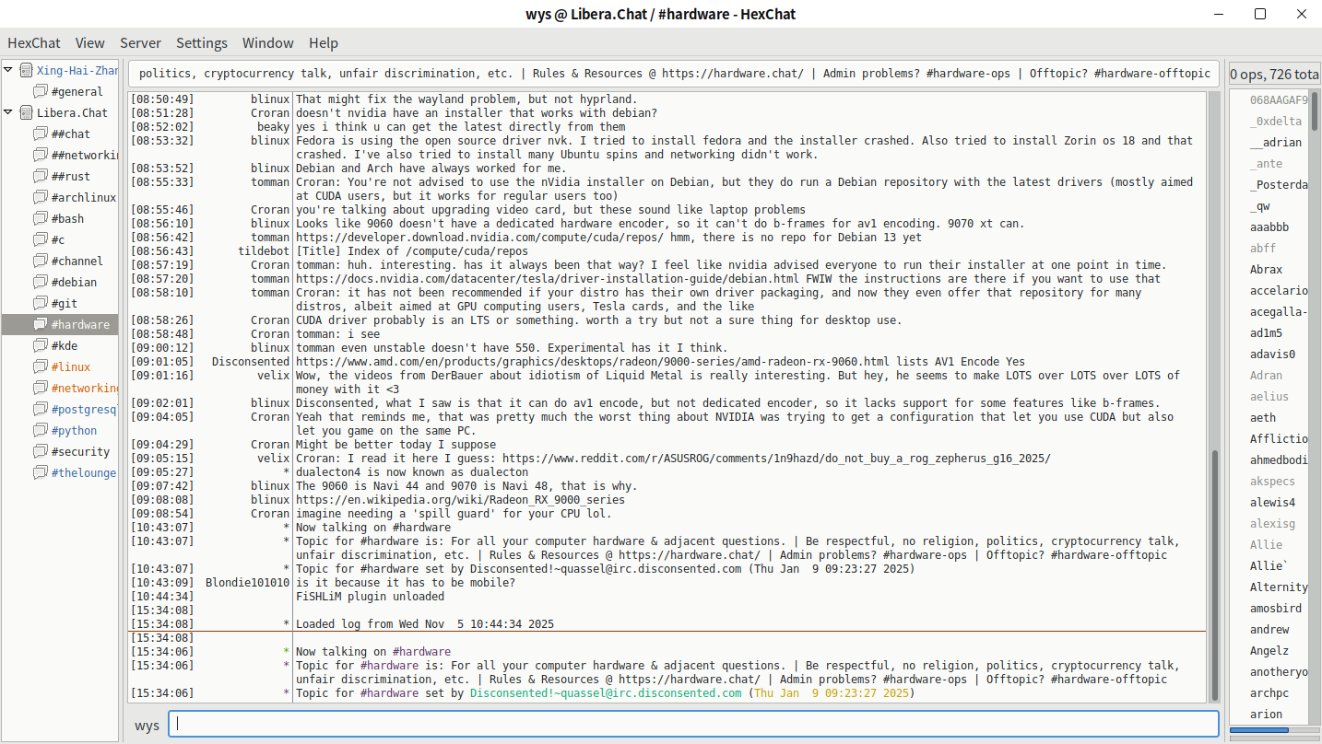
Task: Open #postgresql via its channel icon
Action: click(x=41, y=409)
